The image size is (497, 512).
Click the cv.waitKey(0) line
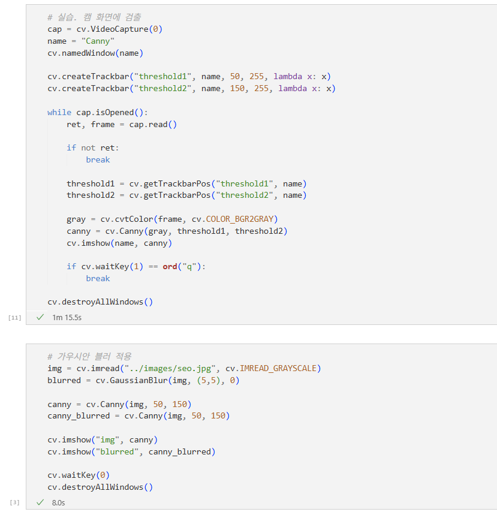click(79, 475)
